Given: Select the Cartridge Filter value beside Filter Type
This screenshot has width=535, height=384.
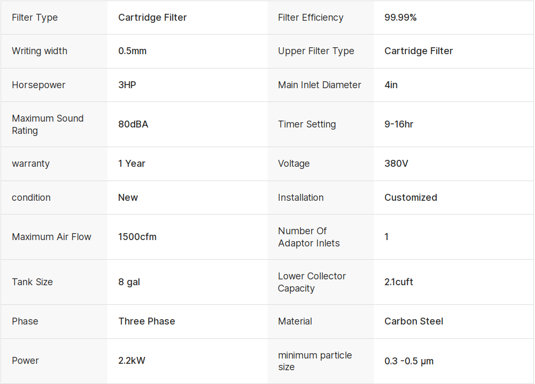Looking at the screenshot, I should tap(153, 18).
